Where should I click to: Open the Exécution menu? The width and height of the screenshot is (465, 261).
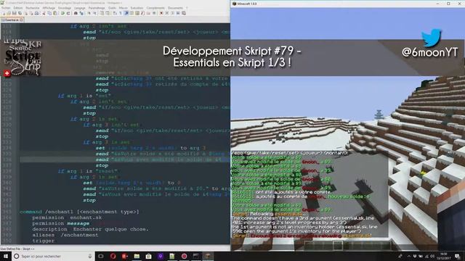137,8
